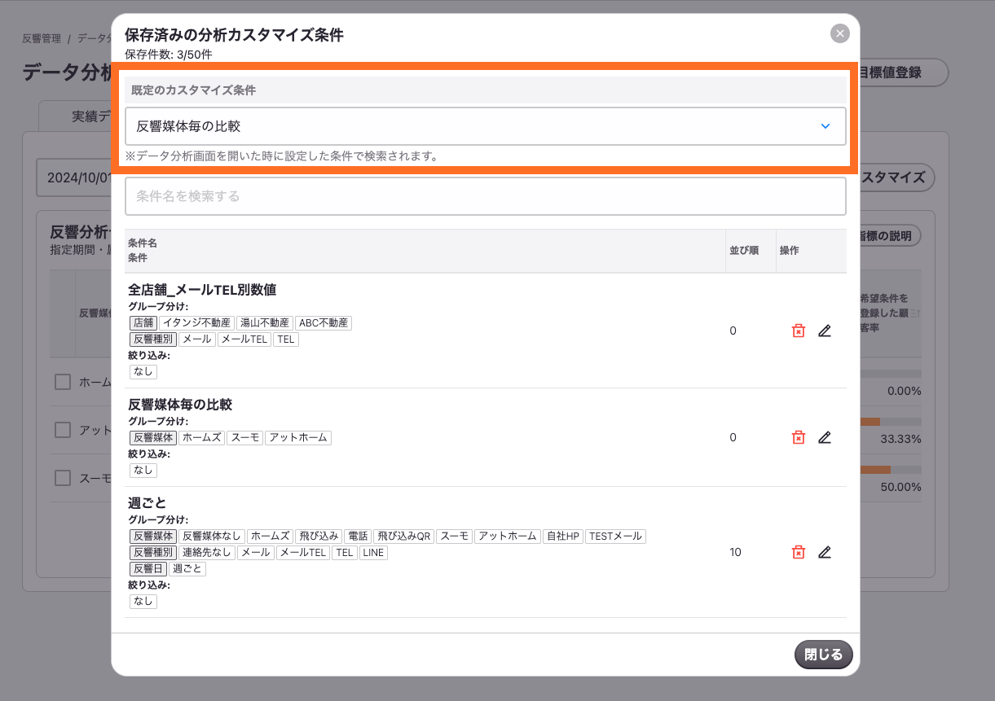Click the 条件名を検索する search field

(486, 196)
